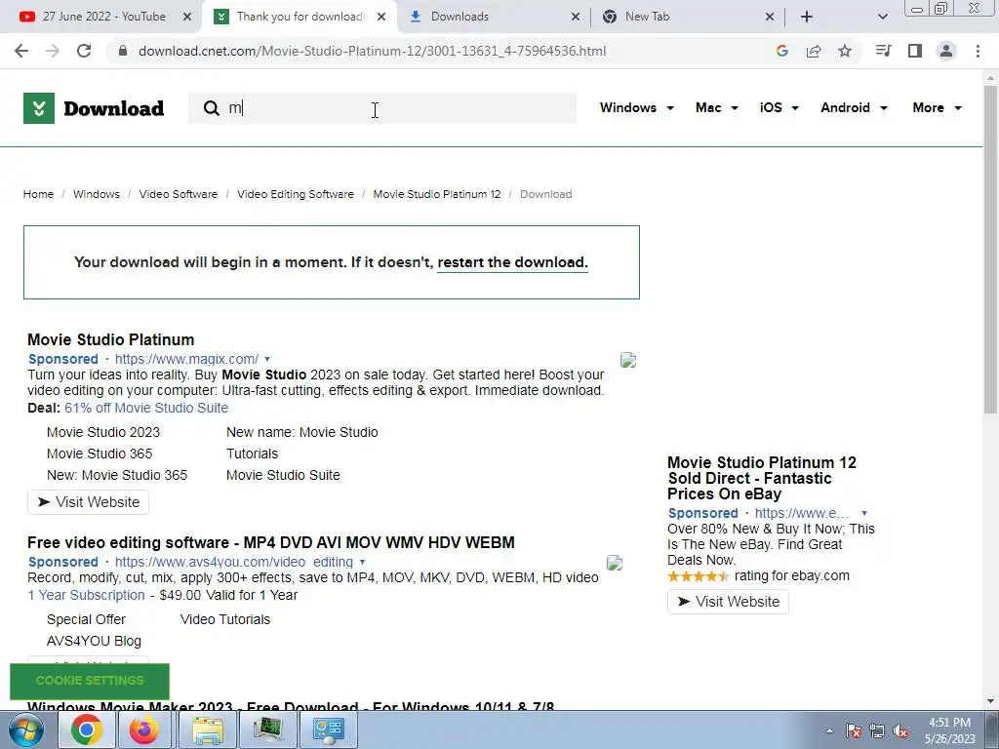Screen dimensions: 999x749
Task: Click the site search input field
Action: pos(382,108)
